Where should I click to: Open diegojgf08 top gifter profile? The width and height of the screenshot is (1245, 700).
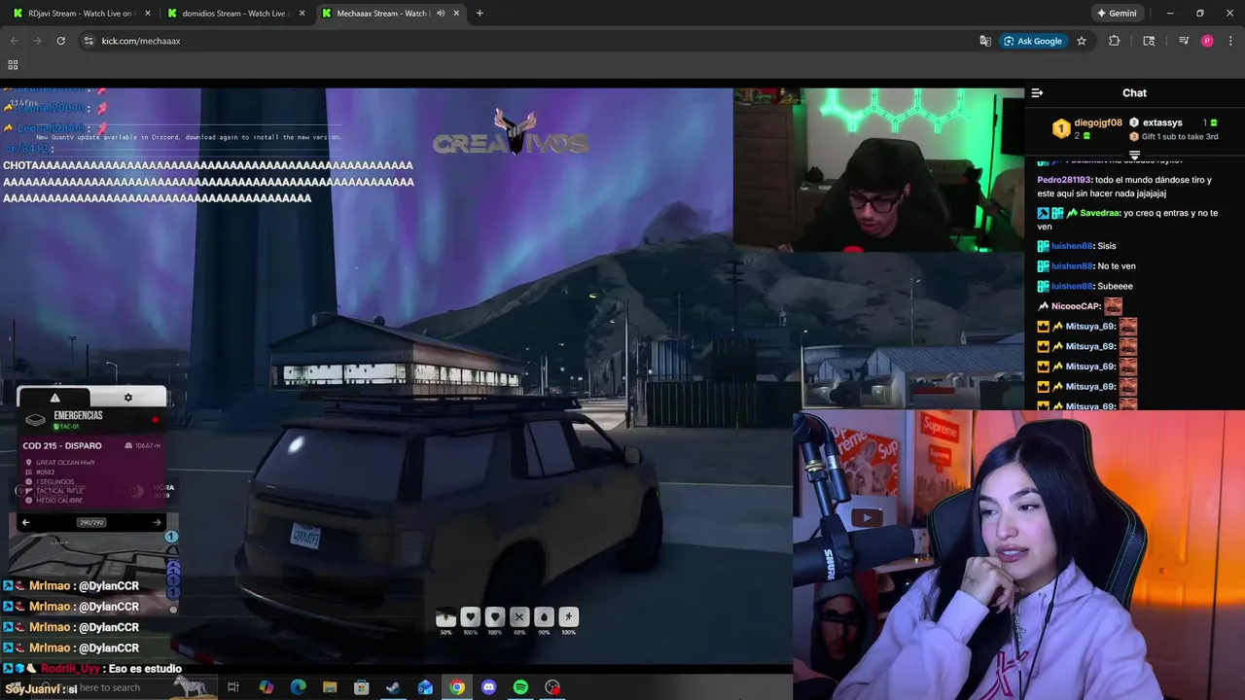pyautogui.click(x=1098, y=123)
